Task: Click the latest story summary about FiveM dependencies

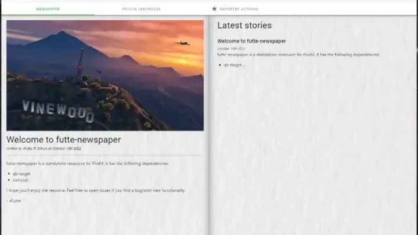Action: click(298, 55)
